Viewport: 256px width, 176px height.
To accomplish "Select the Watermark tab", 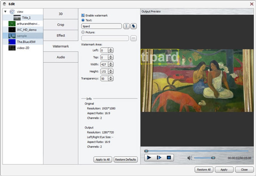I will 61,46.
